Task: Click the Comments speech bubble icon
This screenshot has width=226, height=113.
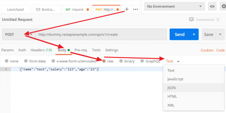Action: click(x=191, y=19)
